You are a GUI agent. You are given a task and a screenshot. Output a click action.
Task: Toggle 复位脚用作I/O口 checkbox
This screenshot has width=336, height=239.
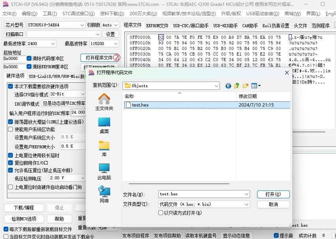11,163
